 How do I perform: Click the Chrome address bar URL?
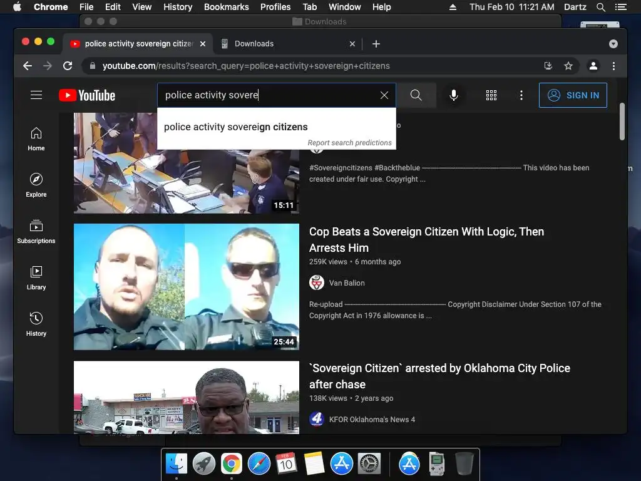(x=246, y=66)
